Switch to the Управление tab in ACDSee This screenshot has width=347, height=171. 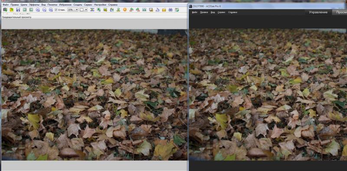coord(318,13)
